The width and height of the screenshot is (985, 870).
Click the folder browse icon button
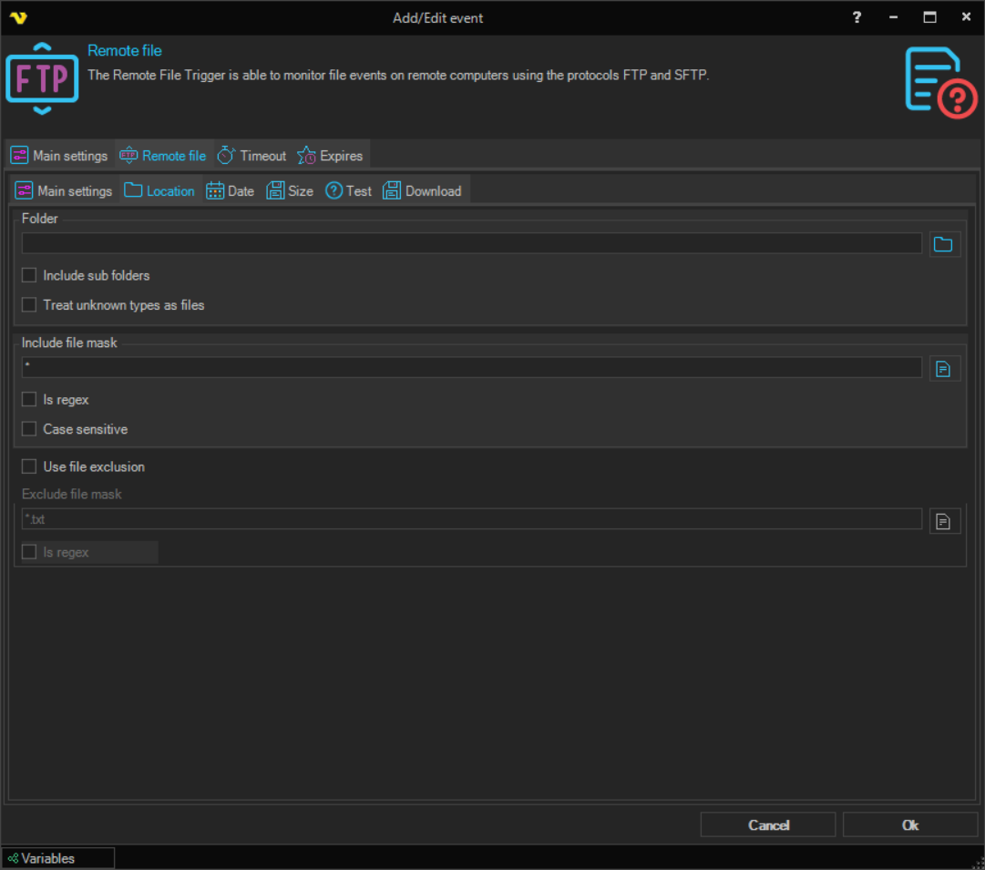[x=944, y=244]
